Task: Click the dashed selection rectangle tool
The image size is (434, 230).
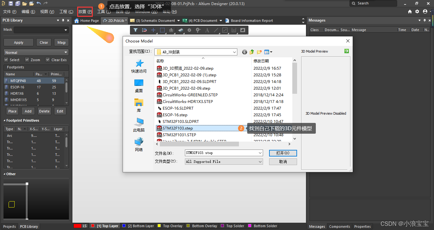Action: click(162, 30)
